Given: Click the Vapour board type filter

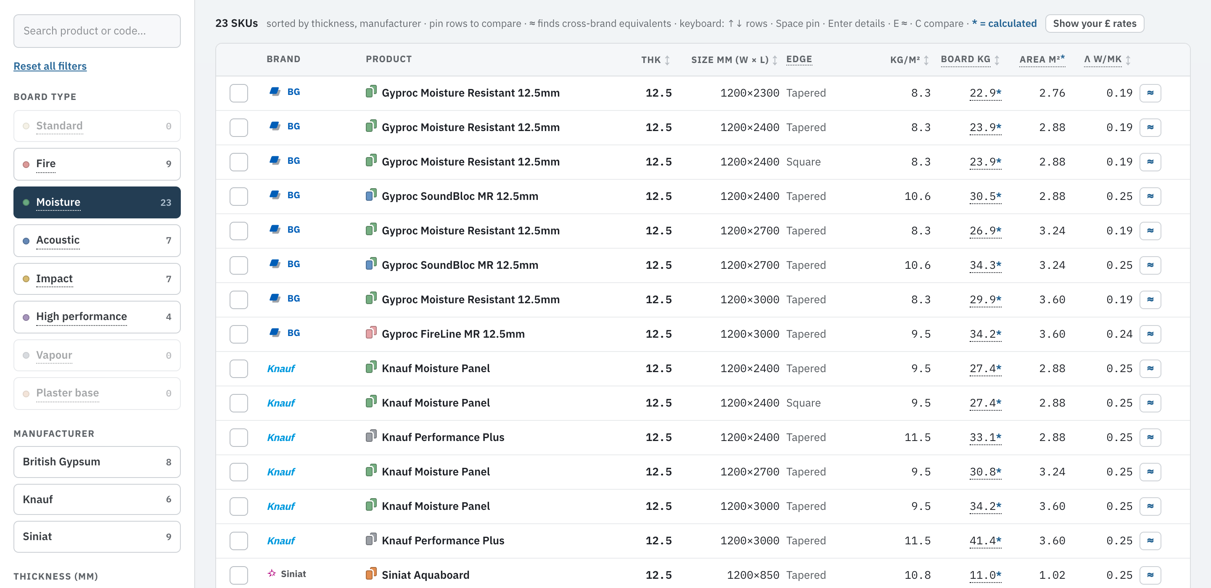Looking at the screenshot, I should [97, 355].
